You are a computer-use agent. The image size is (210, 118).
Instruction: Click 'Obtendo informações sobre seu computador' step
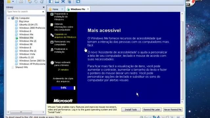click(x=64, y=27)
